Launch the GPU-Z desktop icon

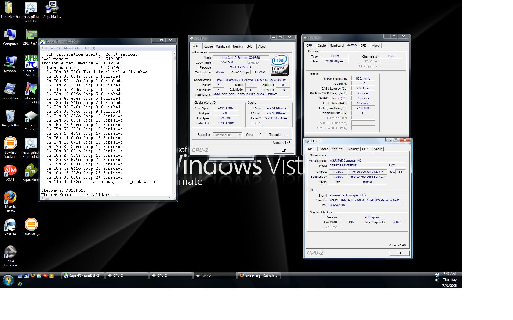click(31, 37)
